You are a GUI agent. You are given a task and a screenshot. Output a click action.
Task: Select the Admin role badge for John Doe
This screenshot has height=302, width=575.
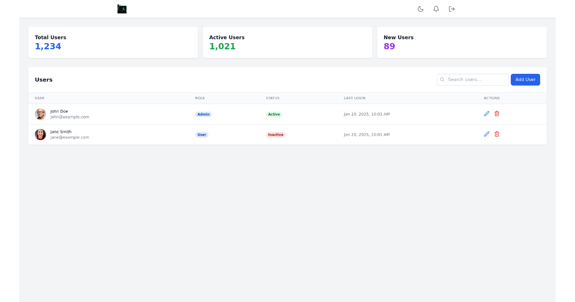click(203, 114)
